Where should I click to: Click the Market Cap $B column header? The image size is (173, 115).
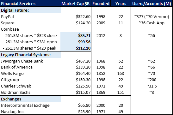click(x=76, y=4)
